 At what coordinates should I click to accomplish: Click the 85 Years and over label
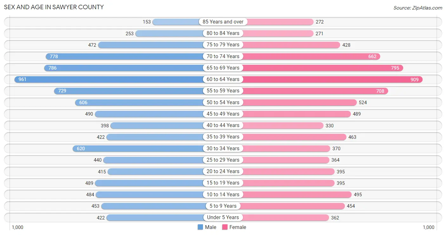[x=223, y=22]
